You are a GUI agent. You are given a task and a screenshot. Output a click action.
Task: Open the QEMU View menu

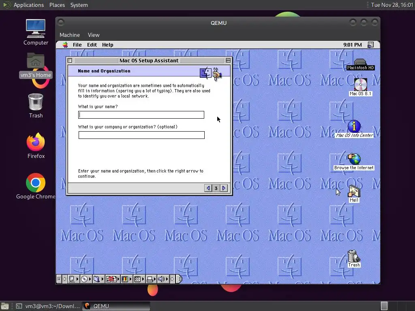tap(94, 35)
